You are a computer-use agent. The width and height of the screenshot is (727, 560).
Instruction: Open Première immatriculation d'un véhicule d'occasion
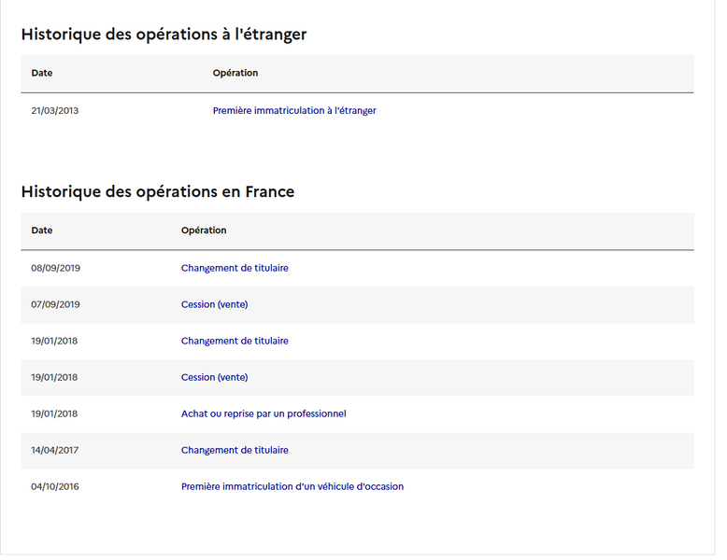pos(292,487)
